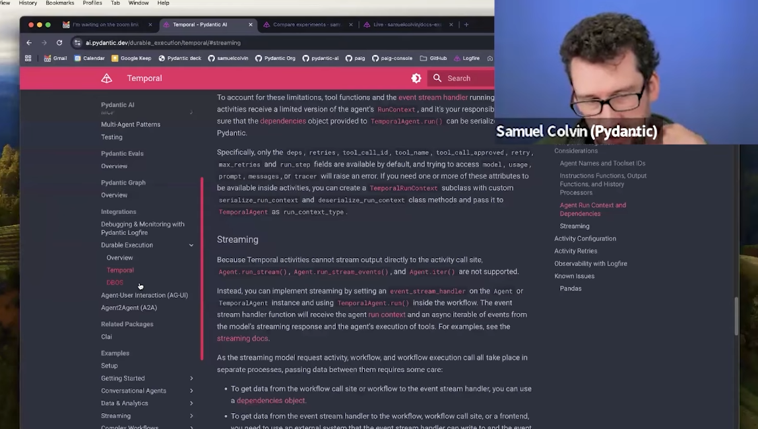The width and height of the screenshot is (758, 429).
Task: Click the browser back arrow
Action: 29,42
